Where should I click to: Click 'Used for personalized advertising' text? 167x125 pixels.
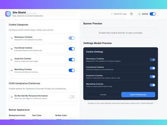coord(99,87)
